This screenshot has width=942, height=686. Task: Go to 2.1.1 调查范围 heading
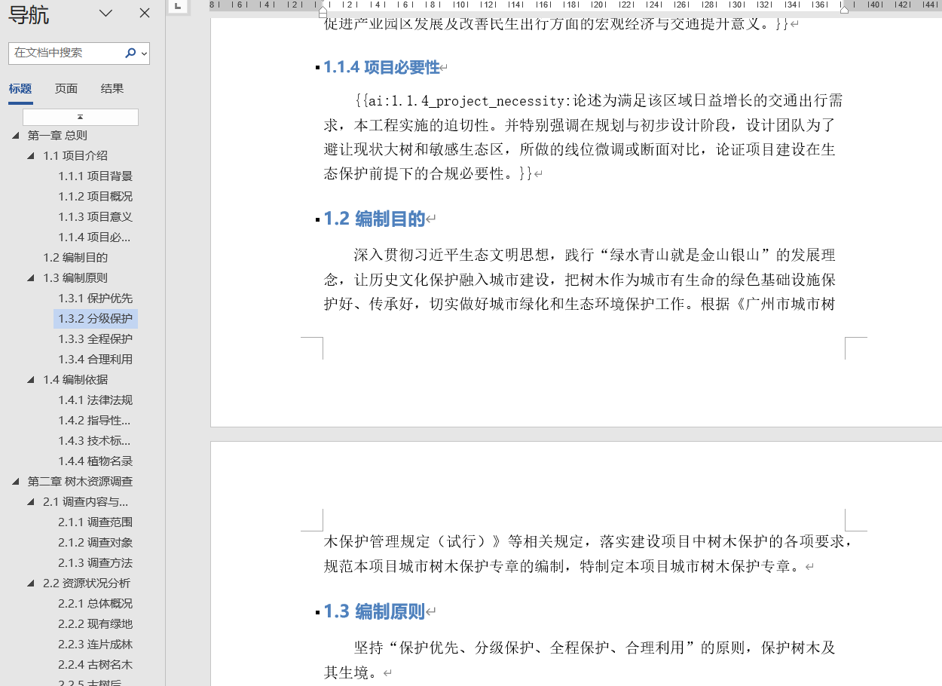pyautogui.click(x=96, y=522)
